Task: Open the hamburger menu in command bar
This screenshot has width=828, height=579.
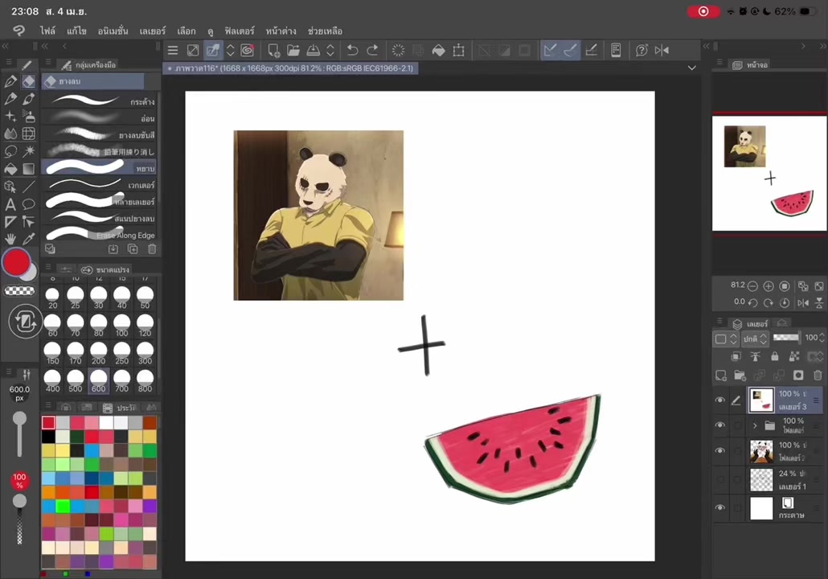Action: click(173, 50)
